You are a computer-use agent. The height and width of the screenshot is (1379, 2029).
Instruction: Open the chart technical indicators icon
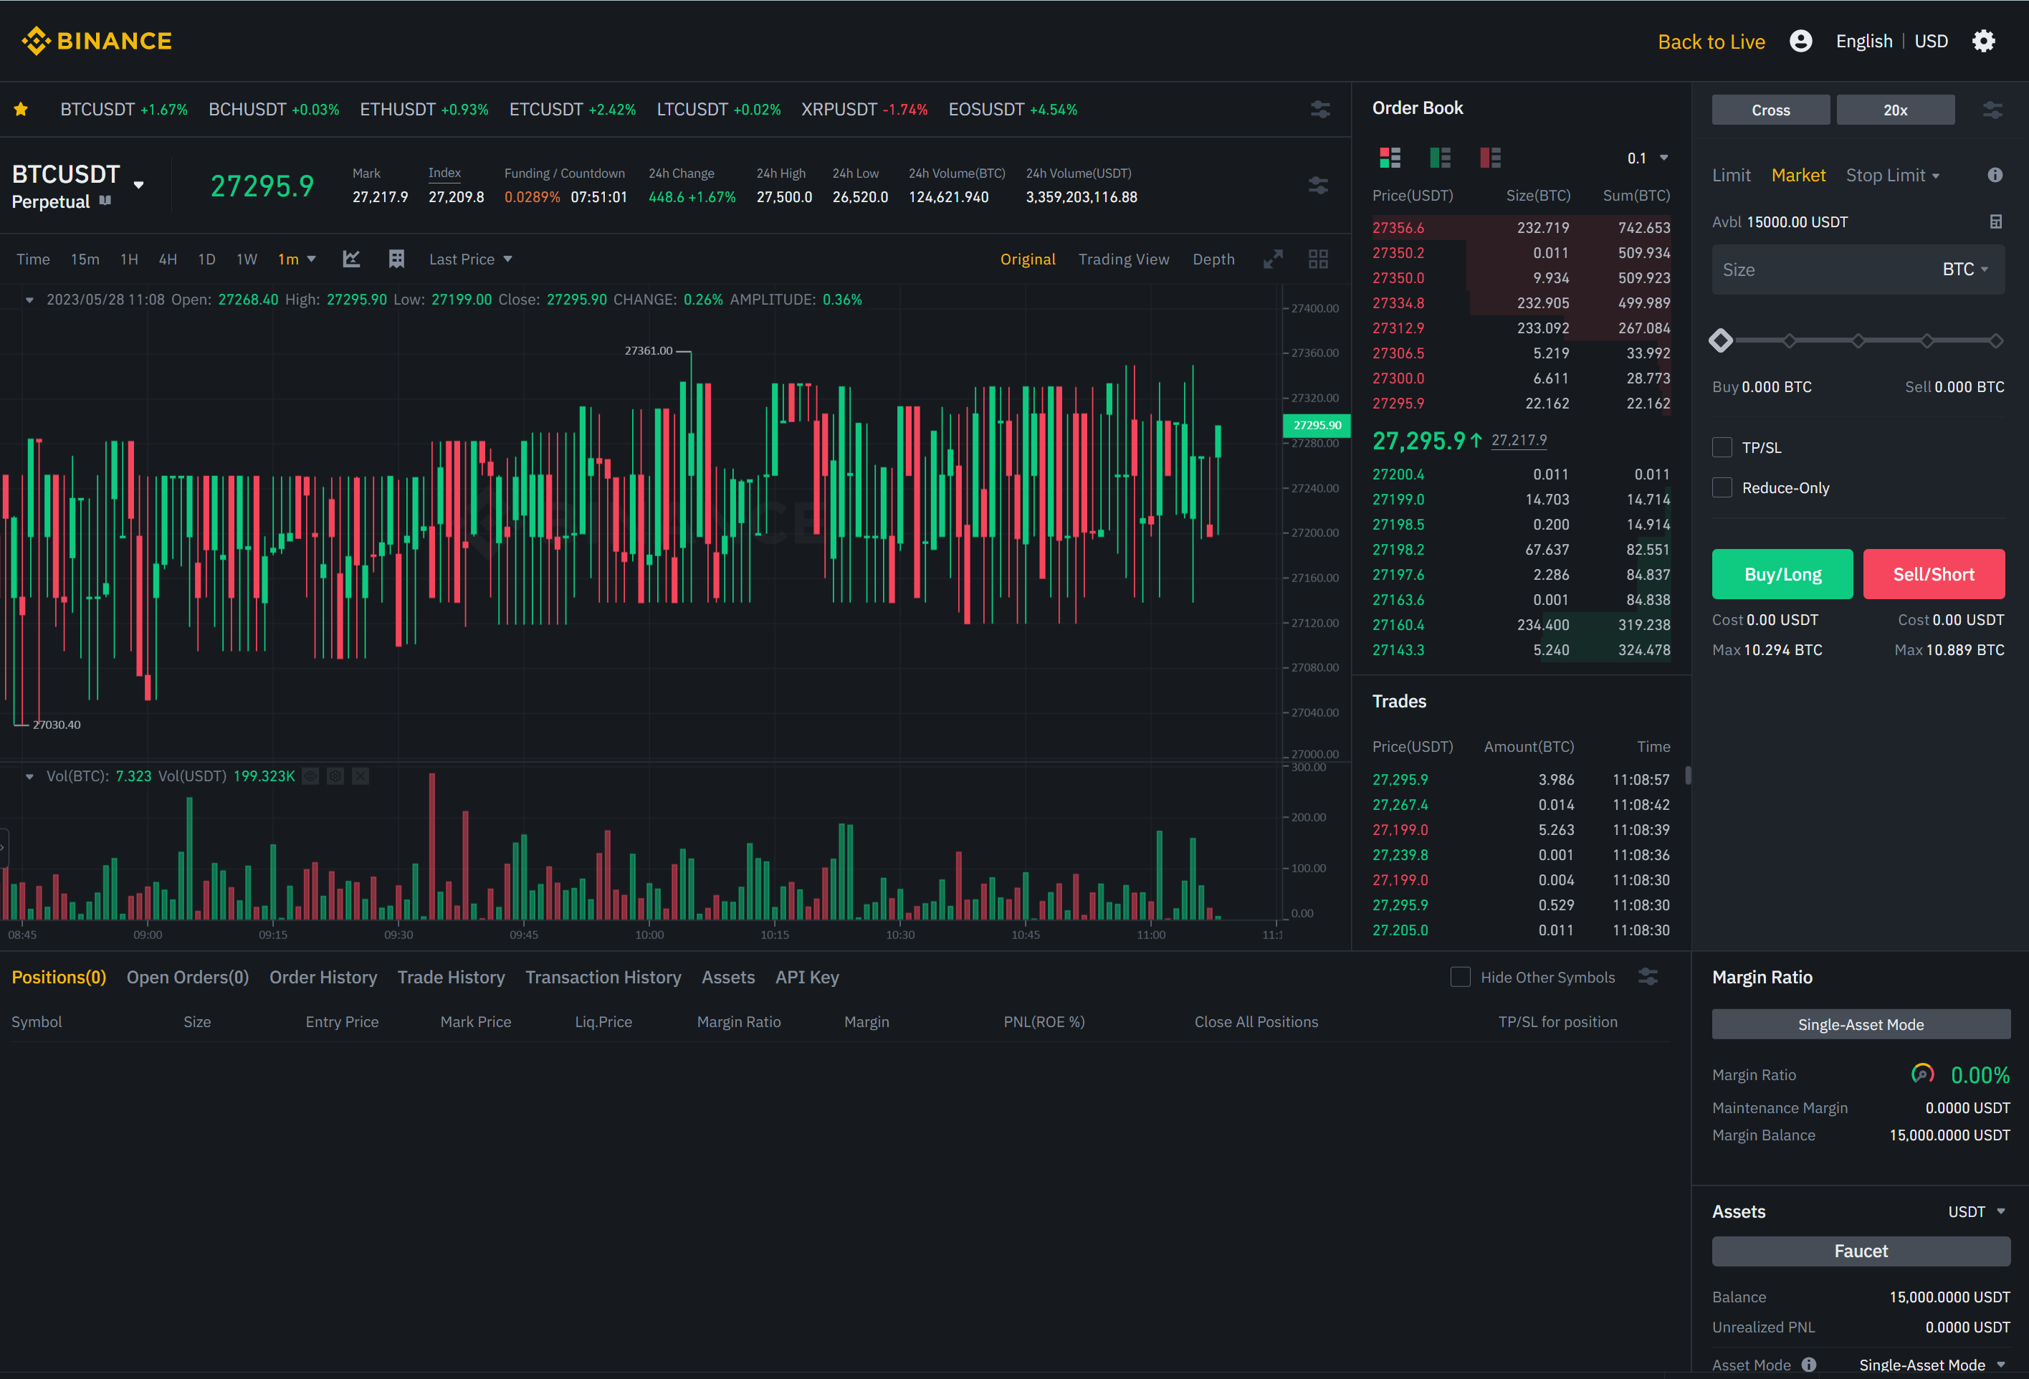tap(351, 259)
